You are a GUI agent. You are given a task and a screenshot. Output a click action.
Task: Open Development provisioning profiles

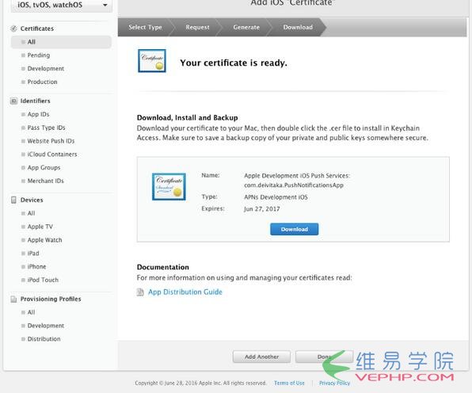(x=45, y=326)
